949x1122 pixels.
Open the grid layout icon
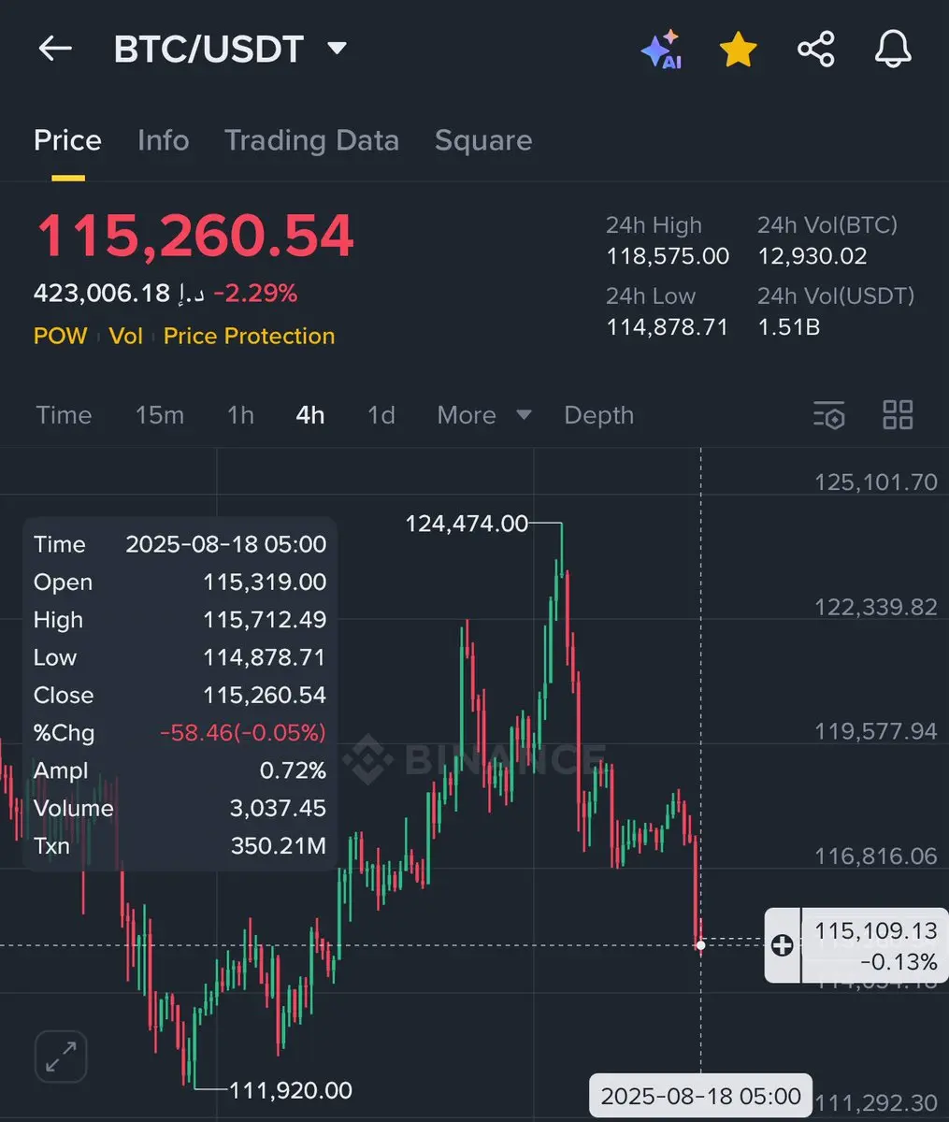898,415
